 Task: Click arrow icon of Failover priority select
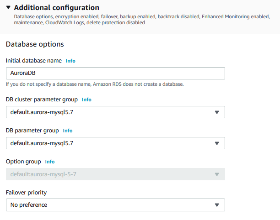pos(217,205)
